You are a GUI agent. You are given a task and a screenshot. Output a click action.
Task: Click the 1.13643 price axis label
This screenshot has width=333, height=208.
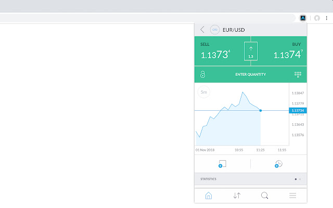point(298,125)
